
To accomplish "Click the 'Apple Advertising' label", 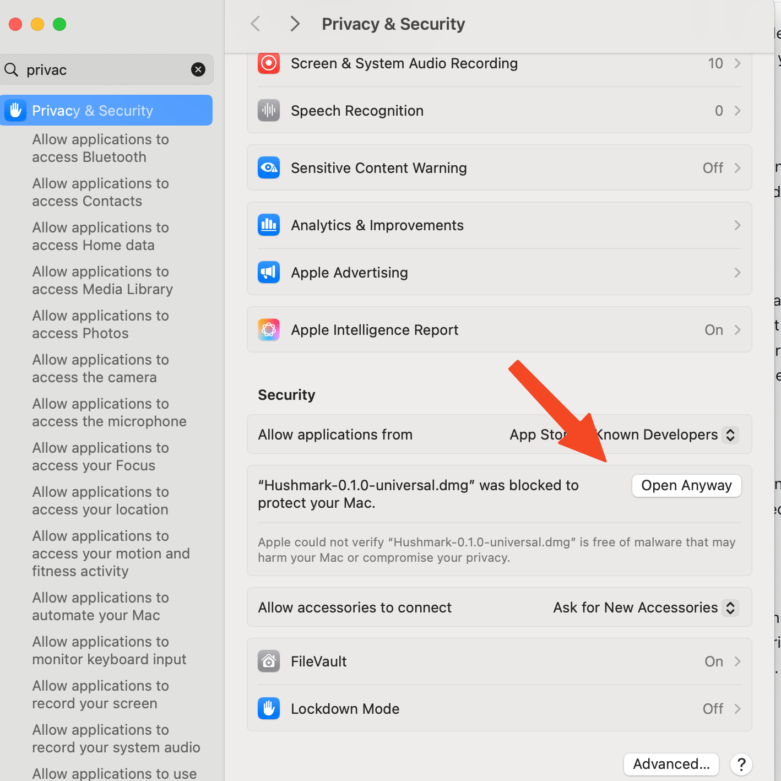I will [349, 273].
